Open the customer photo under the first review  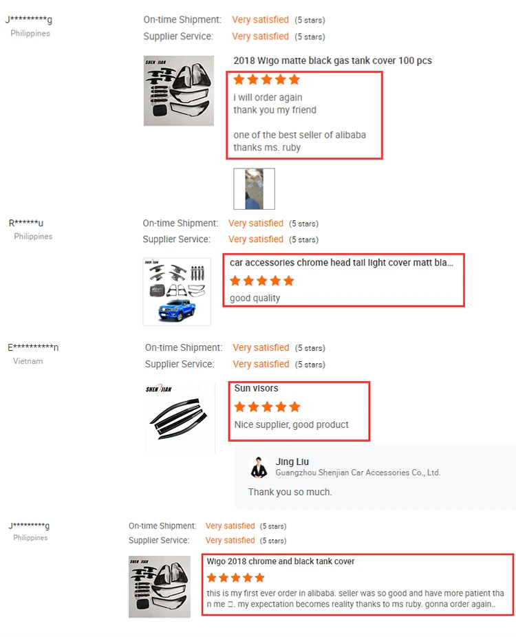pyautogui.click(x=254, y=188)
